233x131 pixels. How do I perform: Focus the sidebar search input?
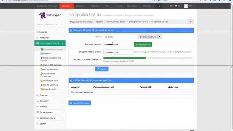tap(50, 24)
